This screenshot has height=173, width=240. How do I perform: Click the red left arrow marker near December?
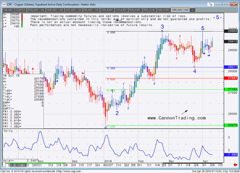[x=83, y=73]
